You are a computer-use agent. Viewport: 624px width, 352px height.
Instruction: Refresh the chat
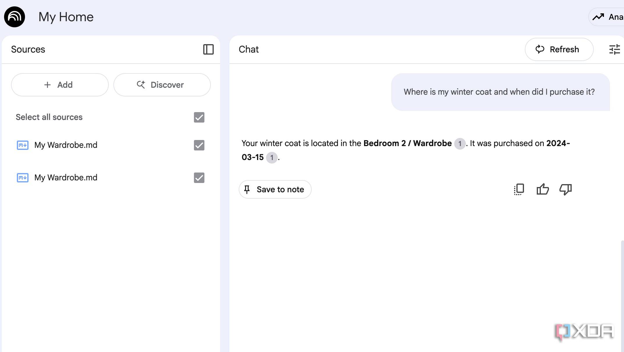[x=559, y=49]
